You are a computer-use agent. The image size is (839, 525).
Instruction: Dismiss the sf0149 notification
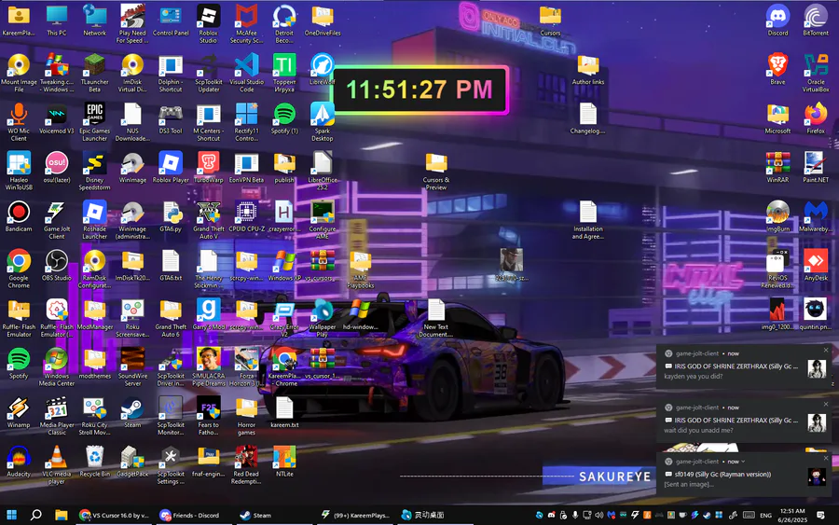pos(826,458)
